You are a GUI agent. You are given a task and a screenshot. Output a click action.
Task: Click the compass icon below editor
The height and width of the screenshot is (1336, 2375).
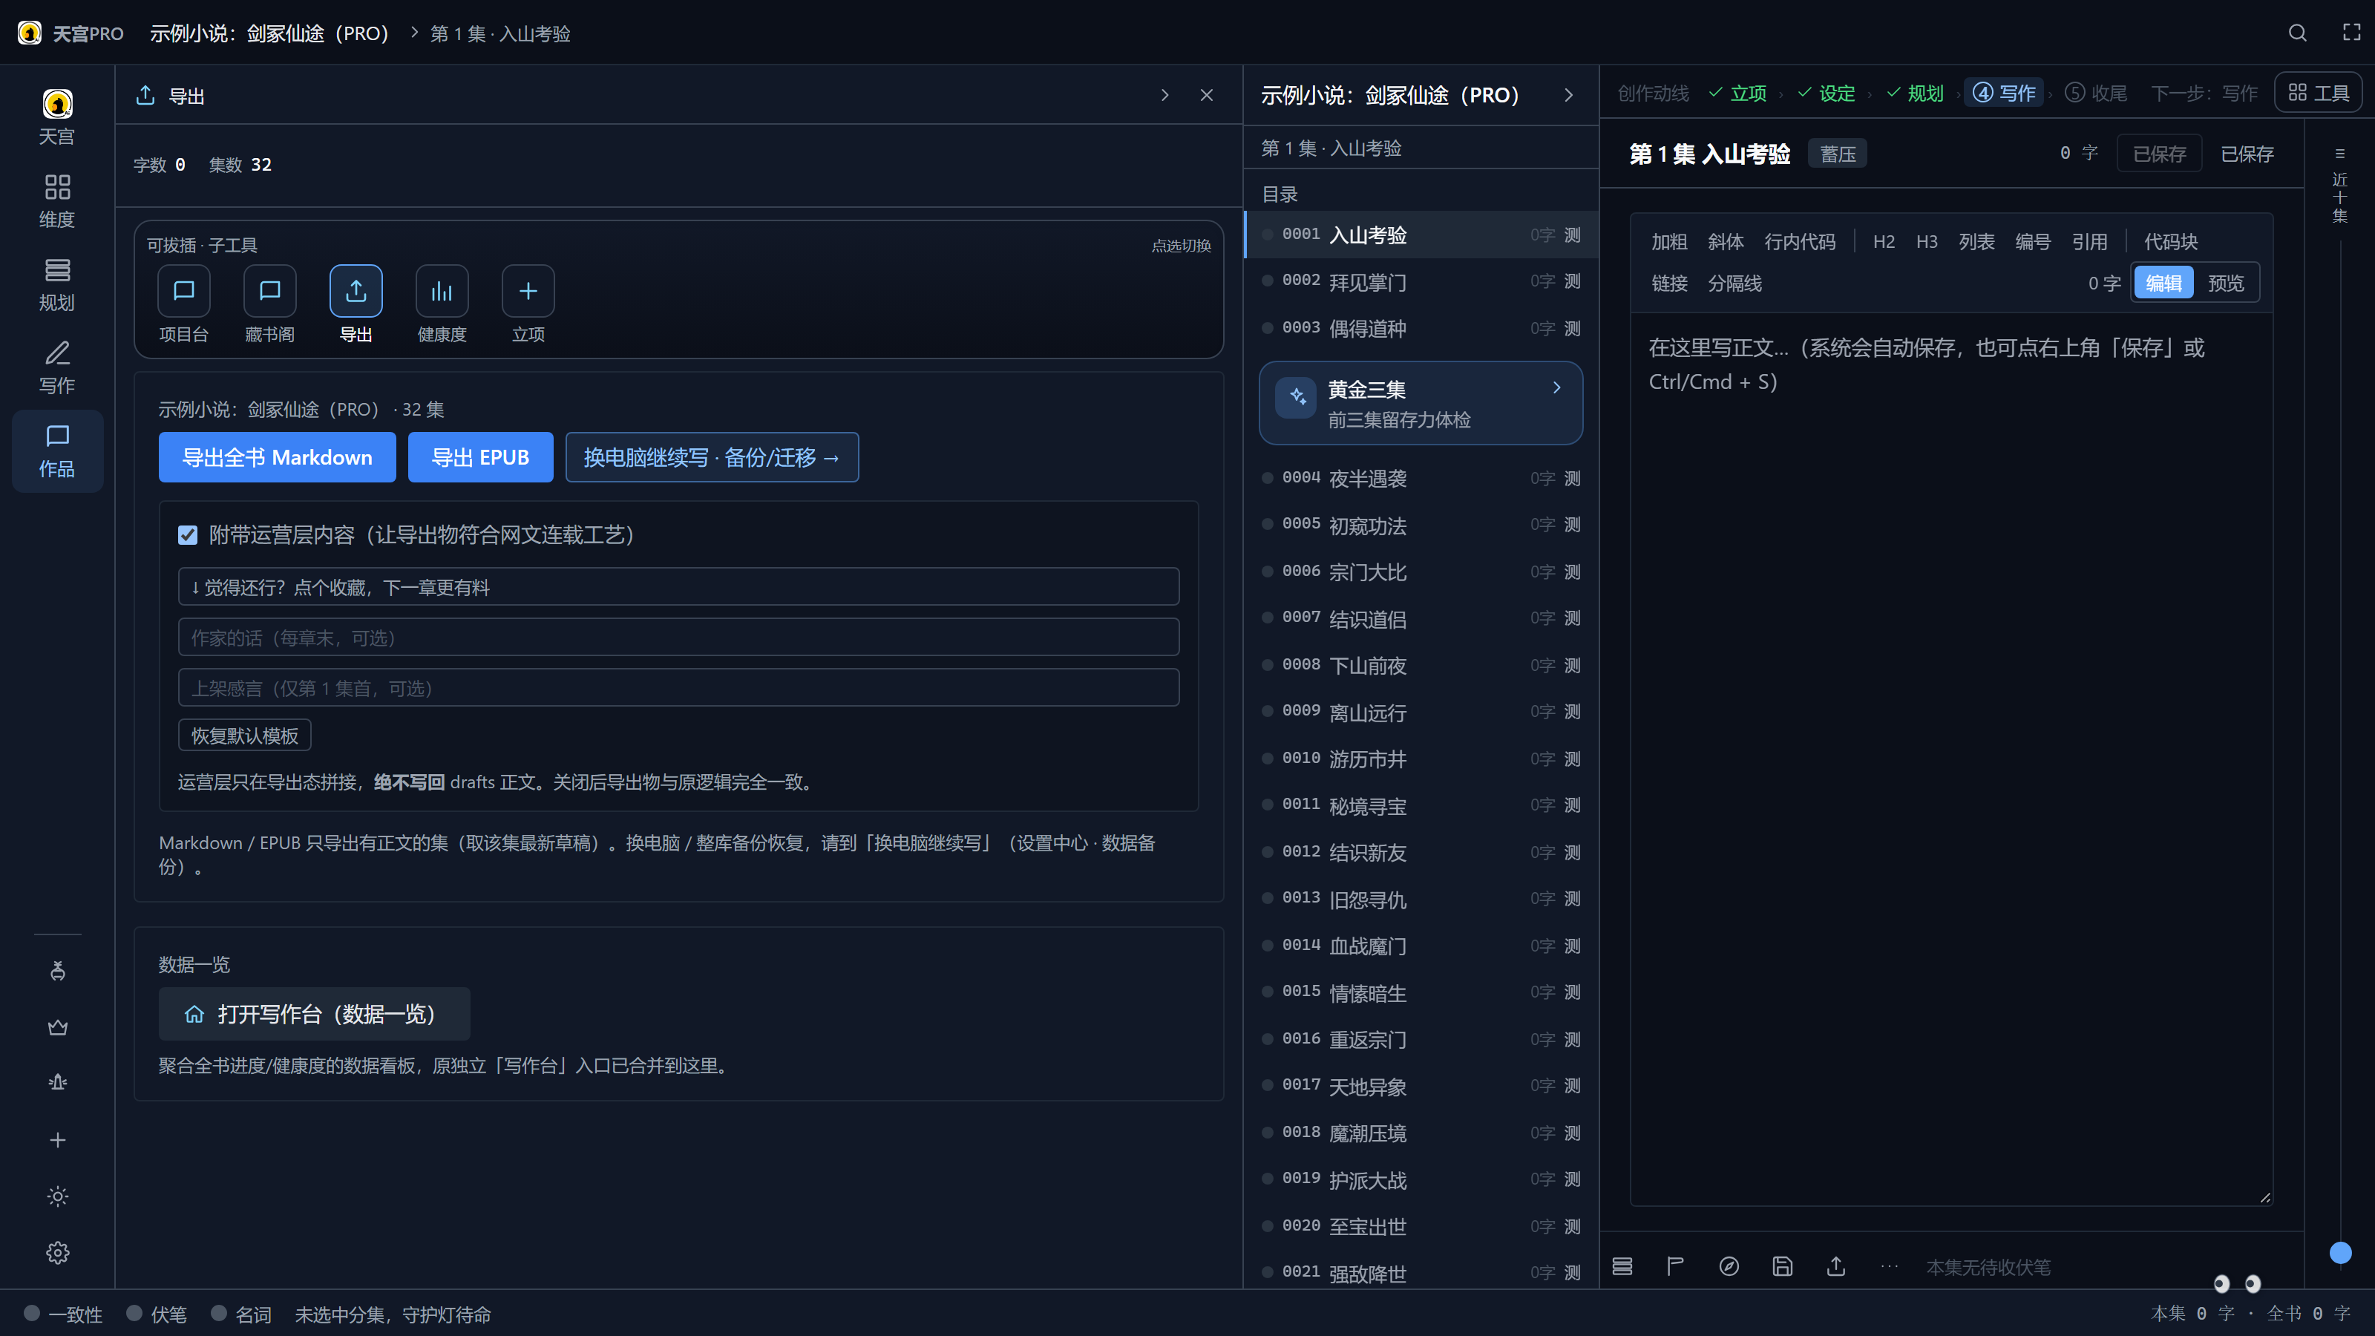(x=1729, y=1266)
